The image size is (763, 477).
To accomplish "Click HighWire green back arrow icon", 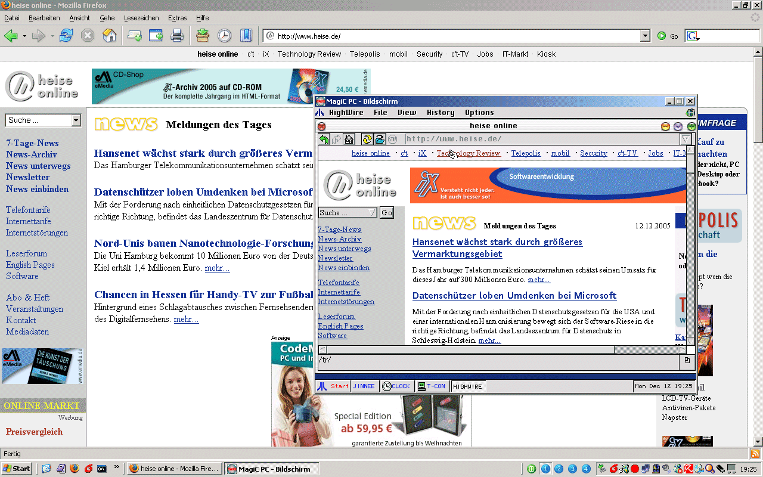I will (324, 139).
